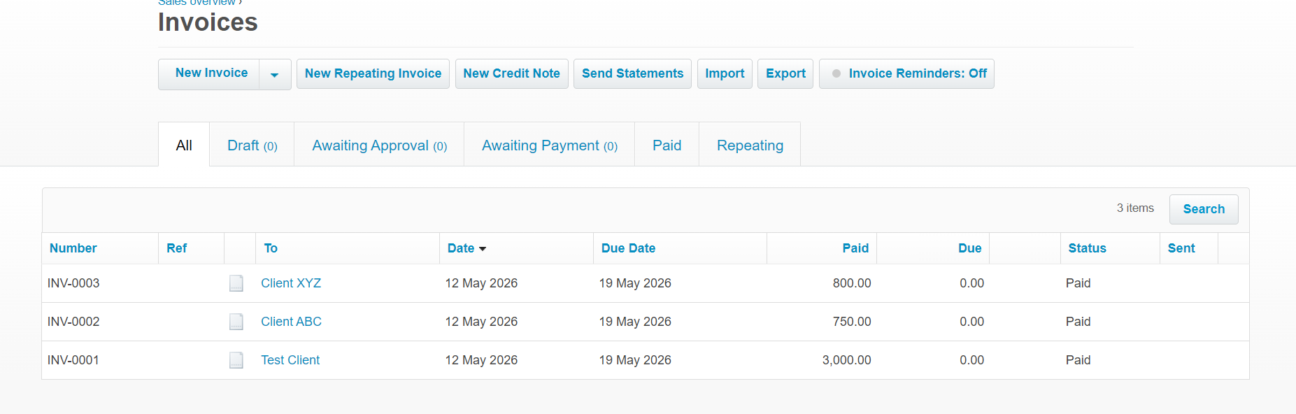Sort by Number column header
The width and height of the screenshot is (1296, 414).
[x=73, y=248]
